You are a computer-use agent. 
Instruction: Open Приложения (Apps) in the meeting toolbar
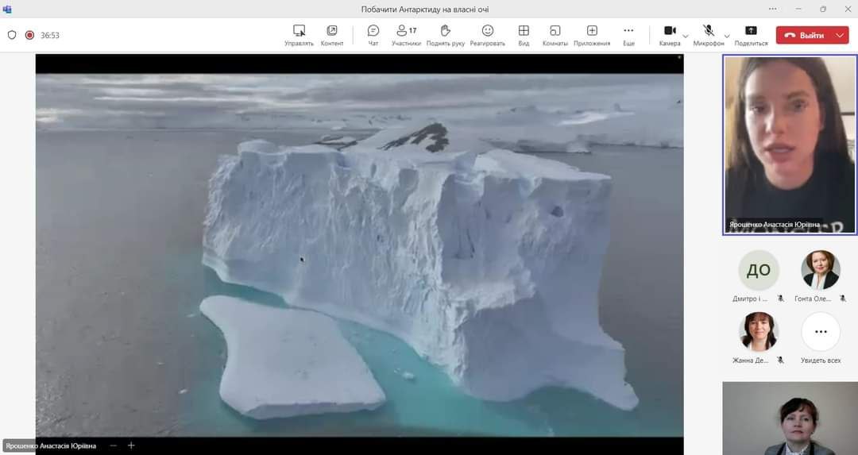point(592,31)
